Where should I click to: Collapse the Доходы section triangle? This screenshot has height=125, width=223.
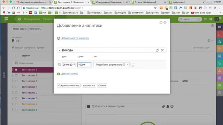pos(60,50)
